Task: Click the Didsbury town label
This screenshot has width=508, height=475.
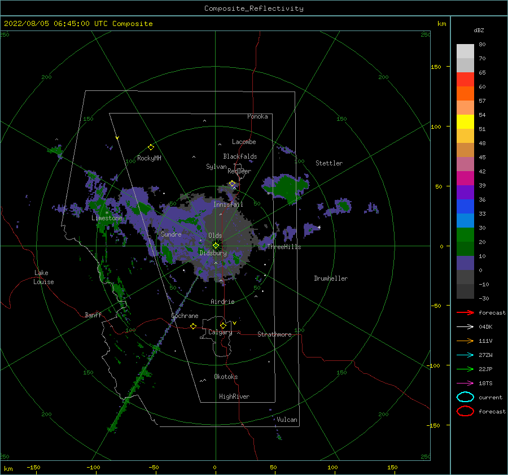Action: 213,253
